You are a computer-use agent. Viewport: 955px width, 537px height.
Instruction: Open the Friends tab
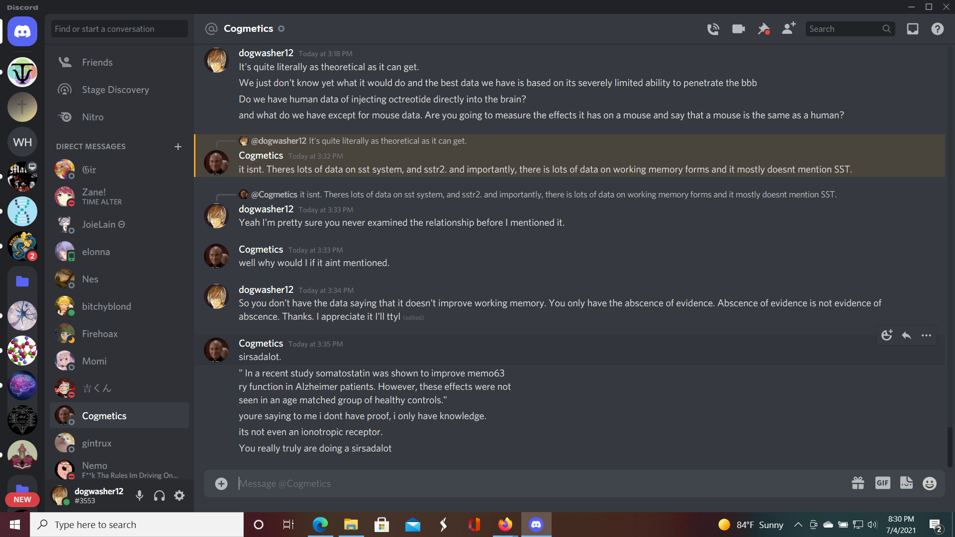click(x=97, y=62)
